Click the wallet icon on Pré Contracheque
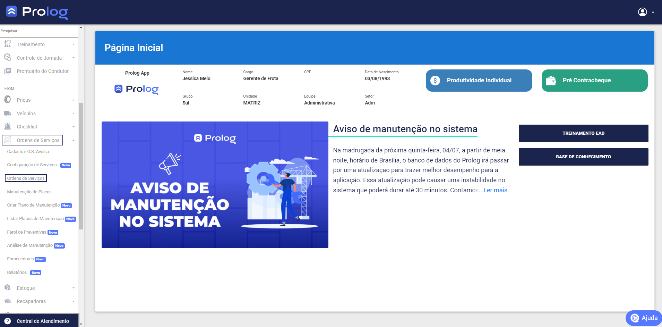The width and height of the screenshot is (662, 327). tap(551, 81)
